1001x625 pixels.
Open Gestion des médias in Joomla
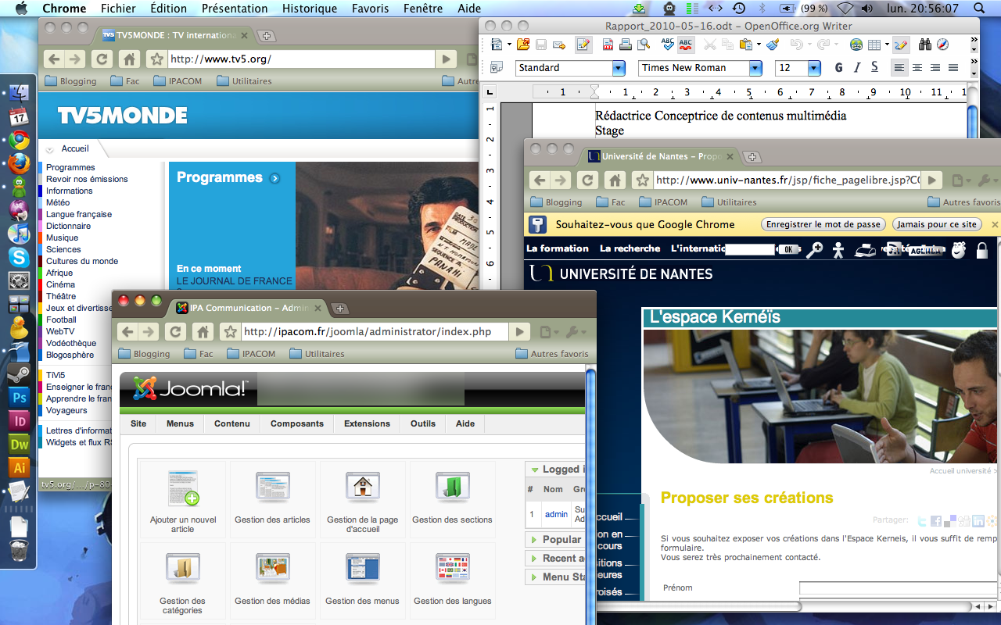272,582
